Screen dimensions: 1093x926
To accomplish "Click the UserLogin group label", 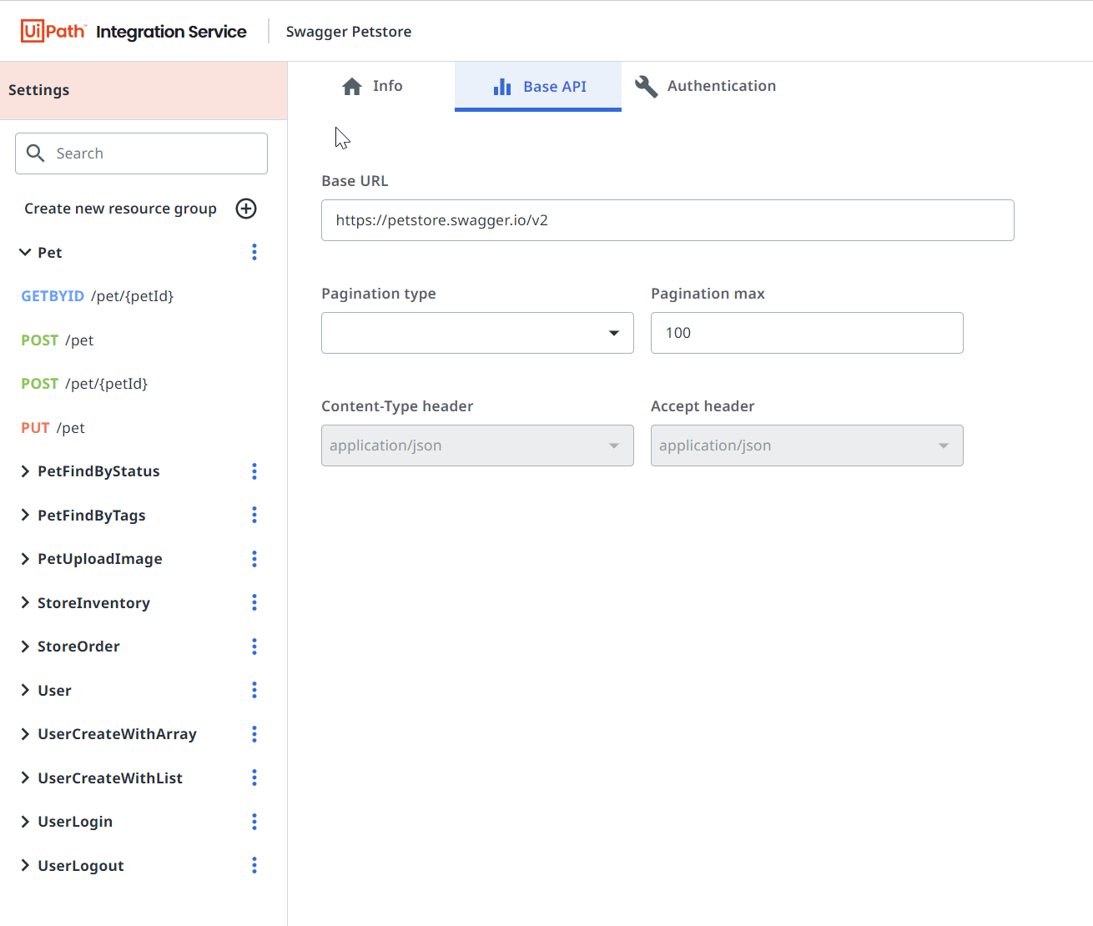I will pyautogui.click(x=75, y=822).
